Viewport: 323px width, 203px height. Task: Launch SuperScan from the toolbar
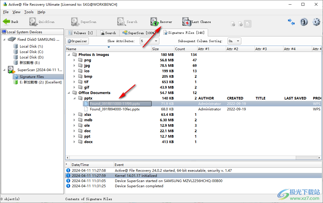[75, 22]
